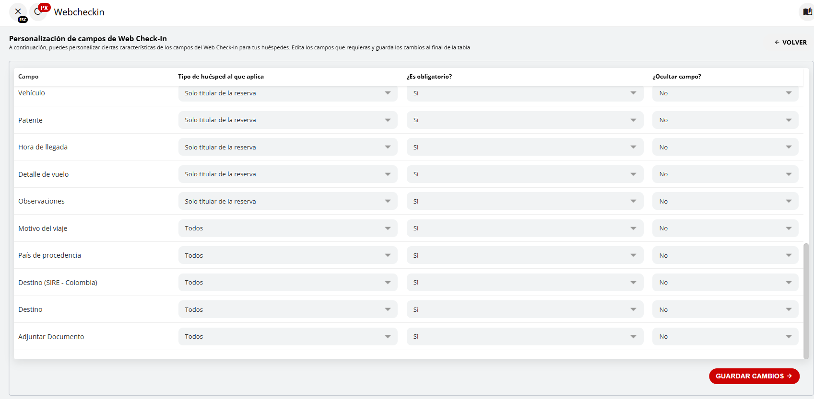The height and width of the screenshot is (399, 814).
Task: Open guest type dropdown for Patente row
Action: 287,120
